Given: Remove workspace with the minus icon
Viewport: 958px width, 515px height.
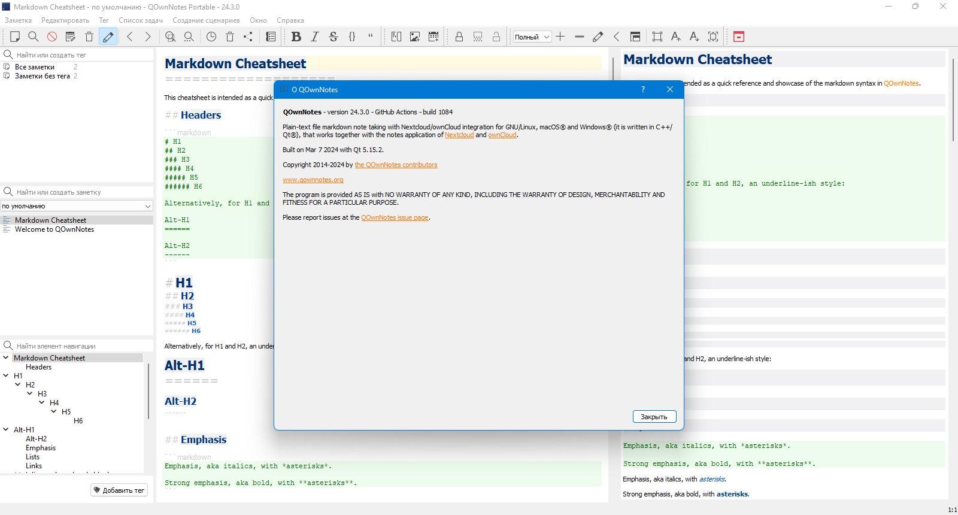Looking at the screenshot, I should 579,37.
